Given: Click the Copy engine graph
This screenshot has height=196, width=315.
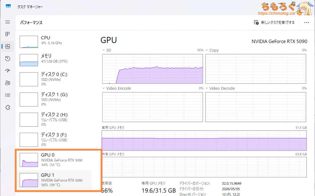Looking at the screenshot, I should (x=256, y=69).
